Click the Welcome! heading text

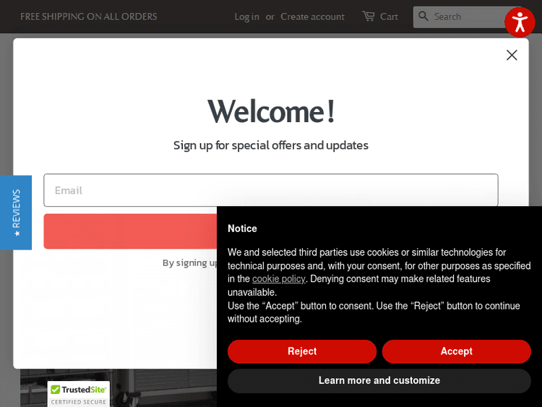(x=271, y=111)
